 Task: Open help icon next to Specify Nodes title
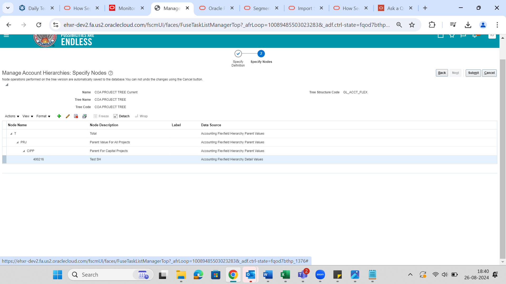(x=111, y=73)
